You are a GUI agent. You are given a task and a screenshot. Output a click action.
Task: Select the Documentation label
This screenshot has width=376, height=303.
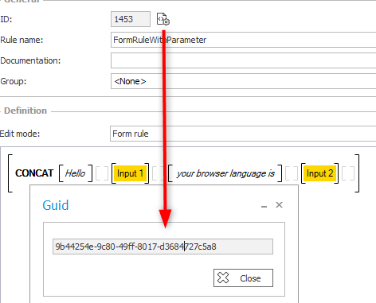[30, 60]
